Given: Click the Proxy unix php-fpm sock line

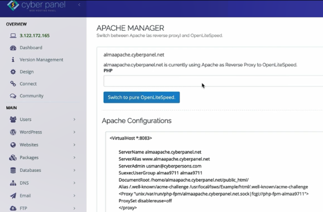Looking at the screenshot, I should point(214,194).
